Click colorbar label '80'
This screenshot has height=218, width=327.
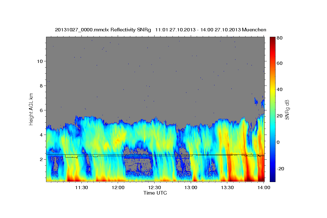point(280,38)
